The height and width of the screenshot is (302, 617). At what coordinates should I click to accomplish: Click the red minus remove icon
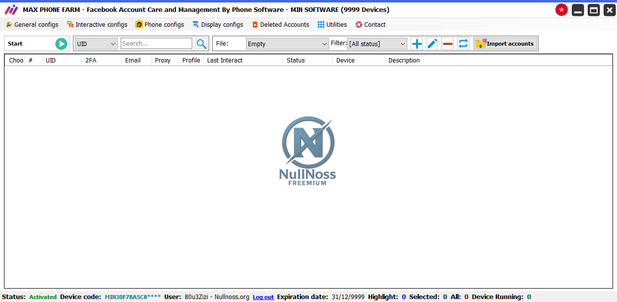[x=448, y=44]
